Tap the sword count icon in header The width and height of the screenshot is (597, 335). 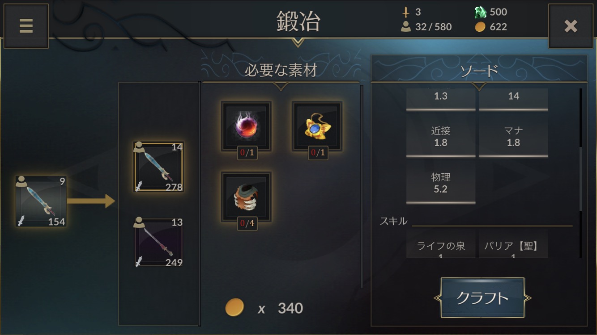point(406,12)
